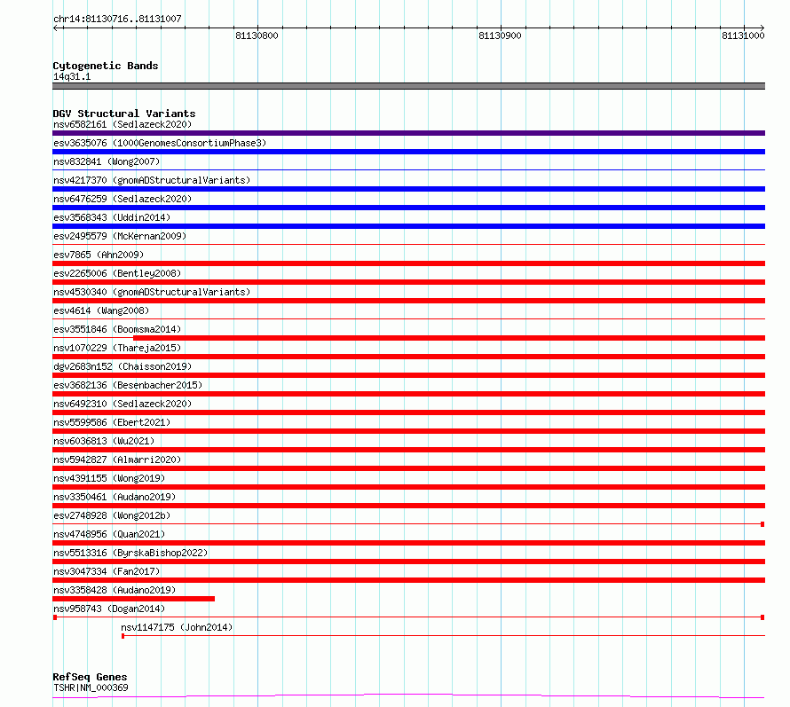Open variant esv3551846 (Boomsma2014)
Image resolution: width=790 pixels, height=707 pixels.
coord(117,329)
